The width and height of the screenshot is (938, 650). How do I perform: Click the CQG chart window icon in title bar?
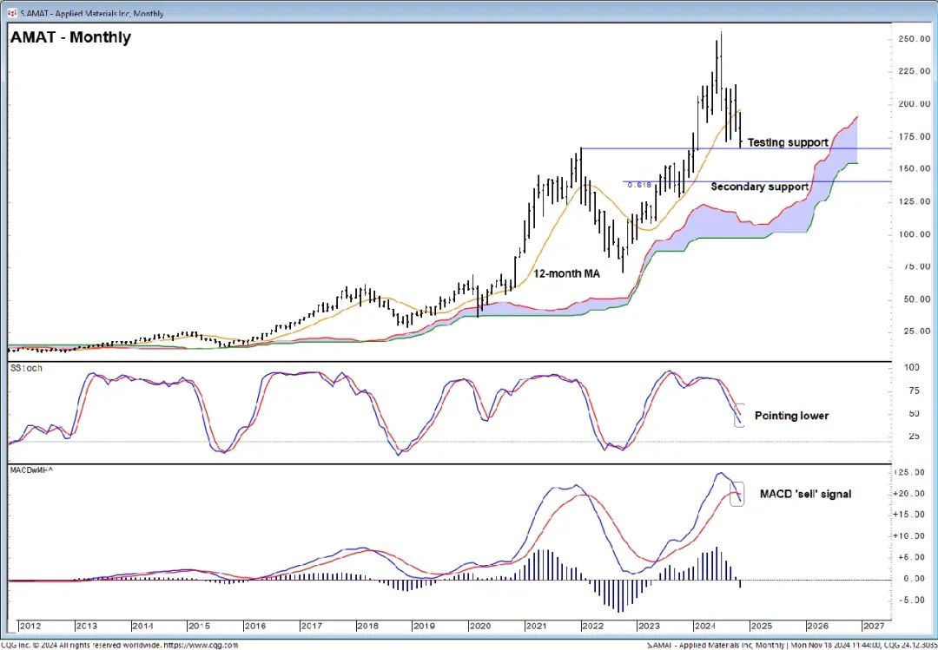coord(11,13)
